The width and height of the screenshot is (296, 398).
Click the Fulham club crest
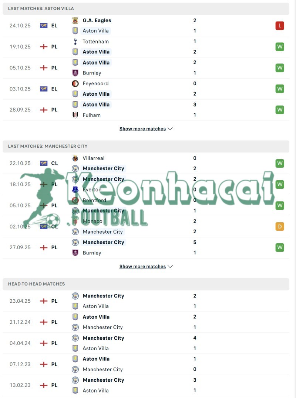(75, 115)
